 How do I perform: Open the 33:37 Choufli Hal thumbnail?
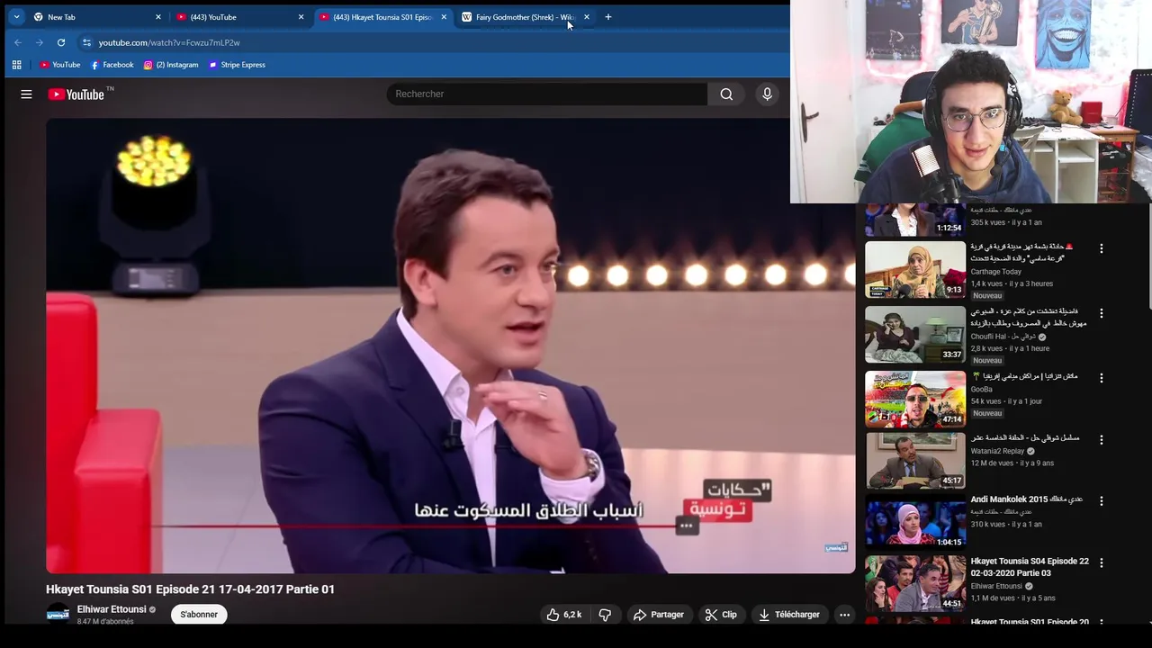(915, 334)
